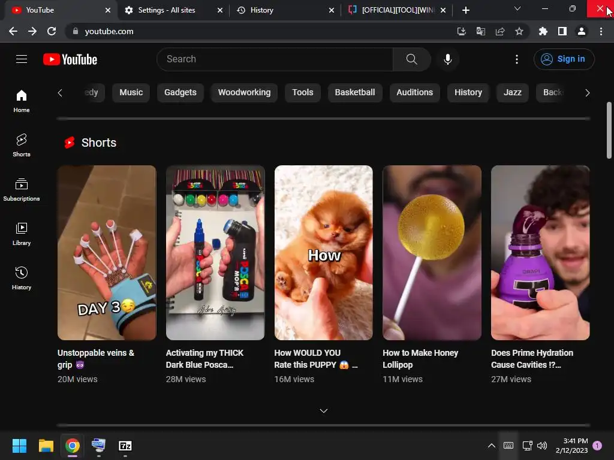This screenshot has height=460, width=614.
Task: Switch to the [OFFICIAL][TOOL] tab
Action: [x=397, y=10]
